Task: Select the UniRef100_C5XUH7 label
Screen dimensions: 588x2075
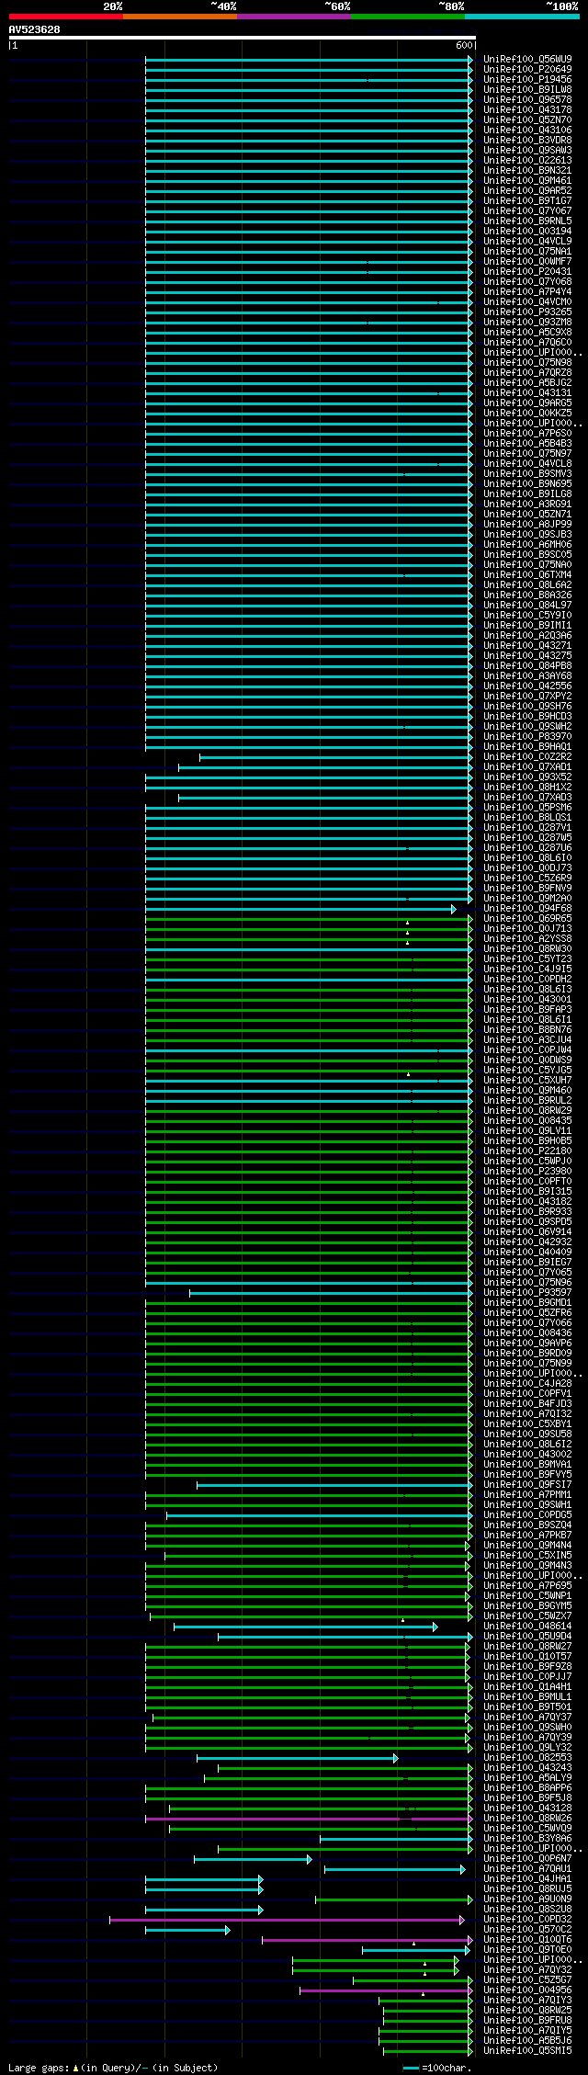Action: (x=527, y=1080)
